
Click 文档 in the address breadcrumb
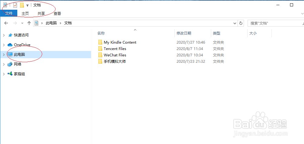tap(68, 23)
